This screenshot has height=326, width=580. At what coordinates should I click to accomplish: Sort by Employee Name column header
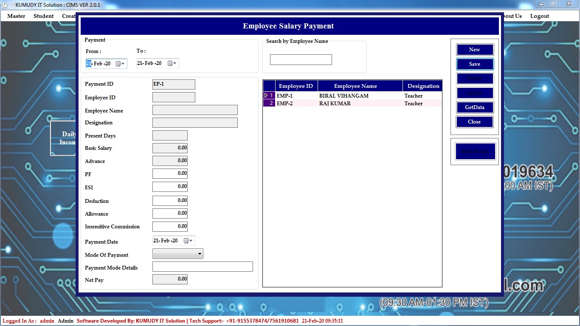355,86
